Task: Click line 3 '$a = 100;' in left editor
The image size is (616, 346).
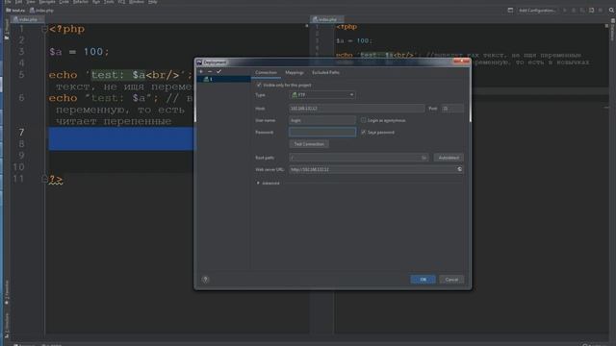Action: 79,52
